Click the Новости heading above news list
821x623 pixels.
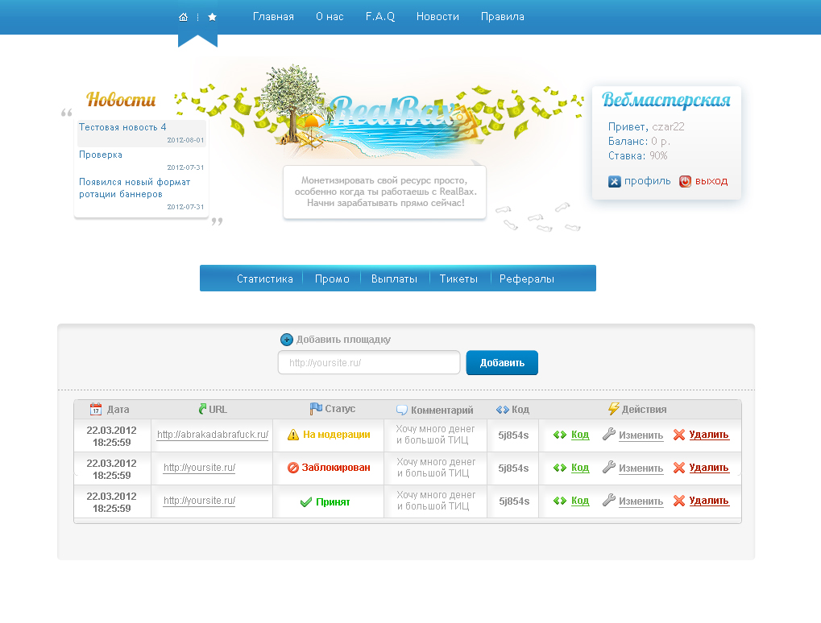click(x=121, y=99)
